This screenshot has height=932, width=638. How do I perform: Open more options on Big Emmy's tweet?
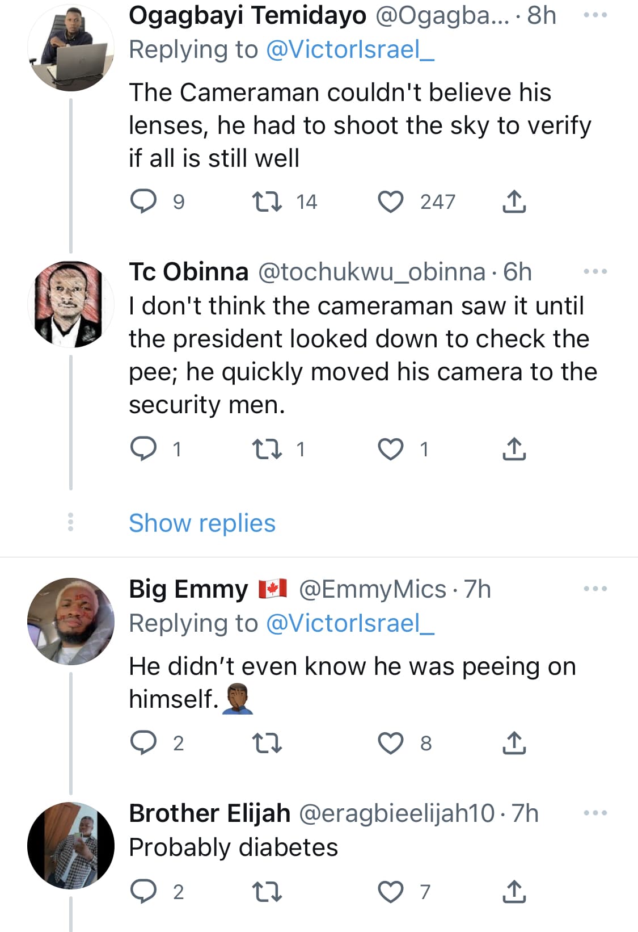pyautogui.click(x=595, y=589)
